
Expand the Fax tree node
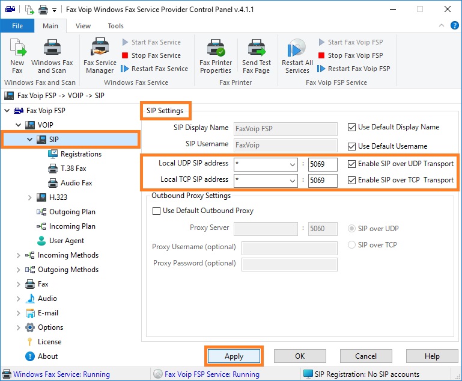18,284
